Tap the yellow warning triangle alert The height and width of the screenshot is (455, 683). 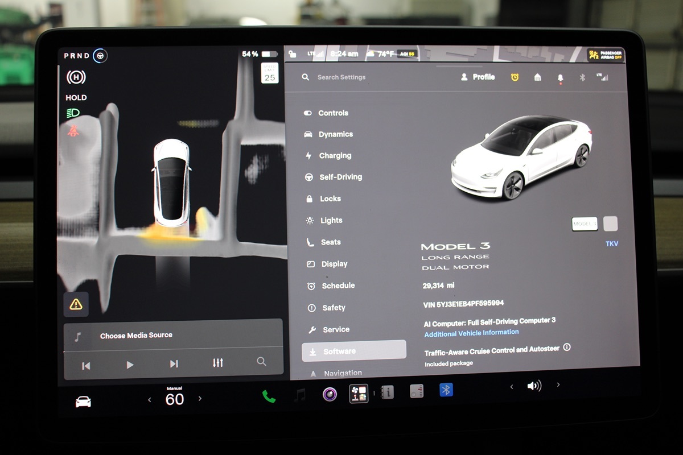pyautogui.click(x=76, y=304)
